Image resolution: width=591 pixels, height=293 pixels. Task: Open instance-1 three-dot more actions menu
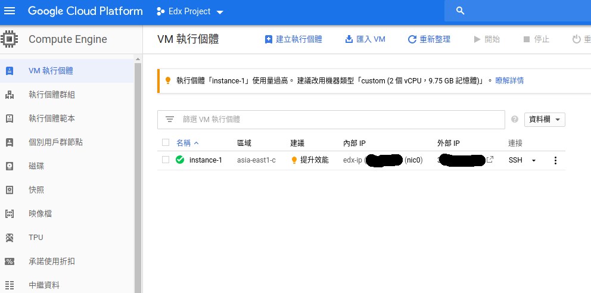coord(555,160)
